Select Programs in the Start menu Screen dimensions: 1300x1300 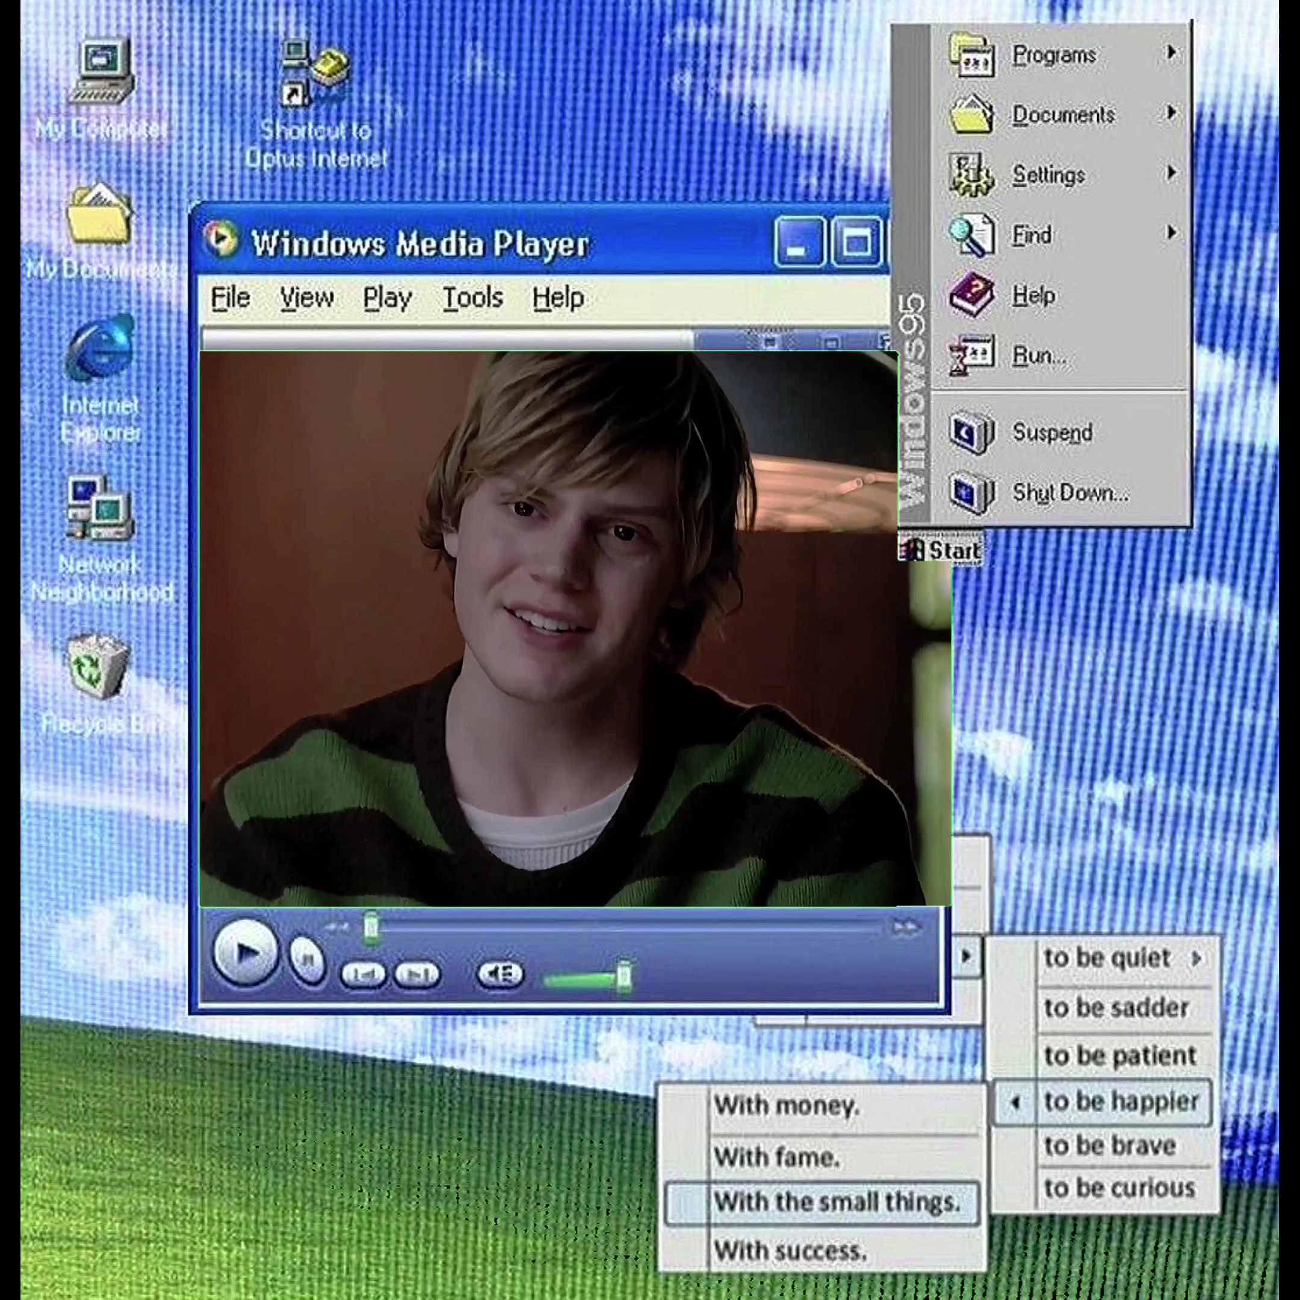pyautogui.click(x=1054, y=55)
